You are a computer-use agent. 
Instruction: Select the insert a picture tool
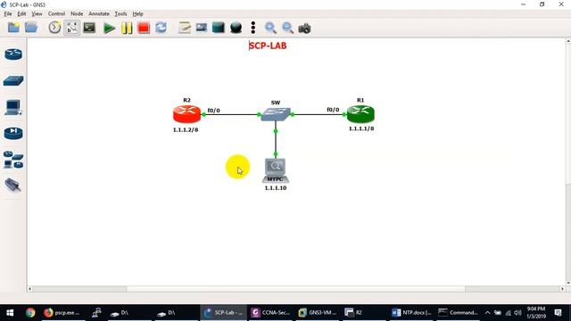point(202,28)
